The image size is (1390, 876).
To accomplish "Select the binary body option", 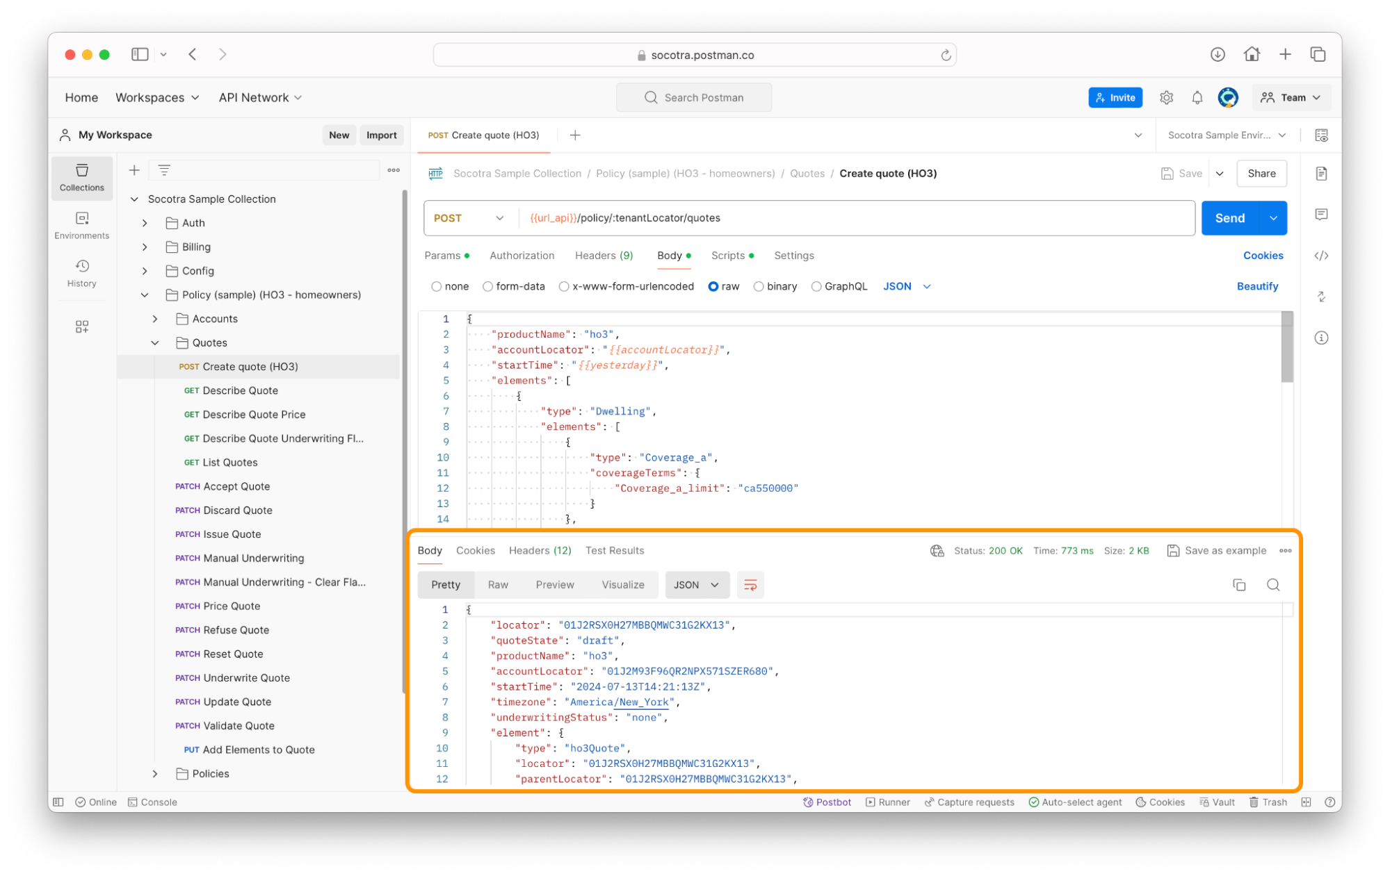I will [x=759, y=286].
